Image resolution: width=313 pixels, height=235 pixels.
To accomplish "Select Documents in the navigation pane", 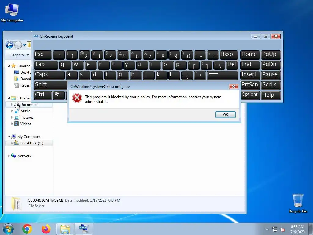I will tap(30, 105).
